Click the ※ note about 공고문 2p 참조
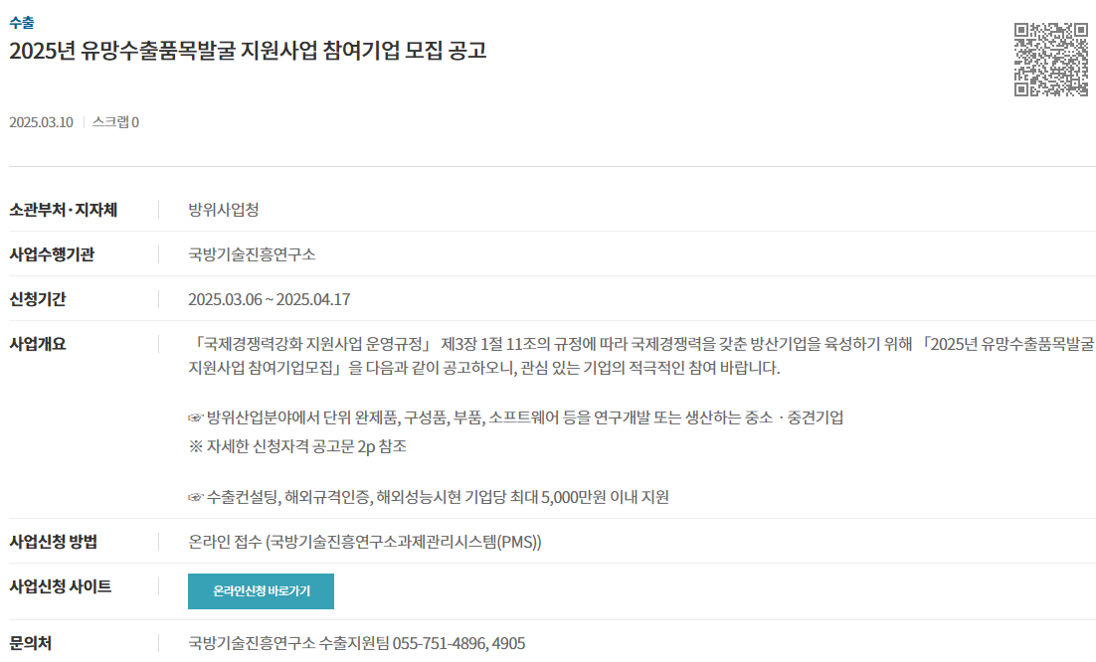The image size is (1096, 662). point(297,446)
